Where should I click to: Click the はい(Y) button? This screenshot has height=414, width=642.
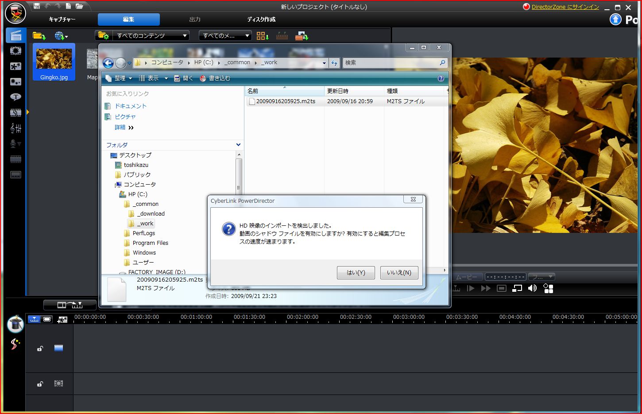(356, 273)
